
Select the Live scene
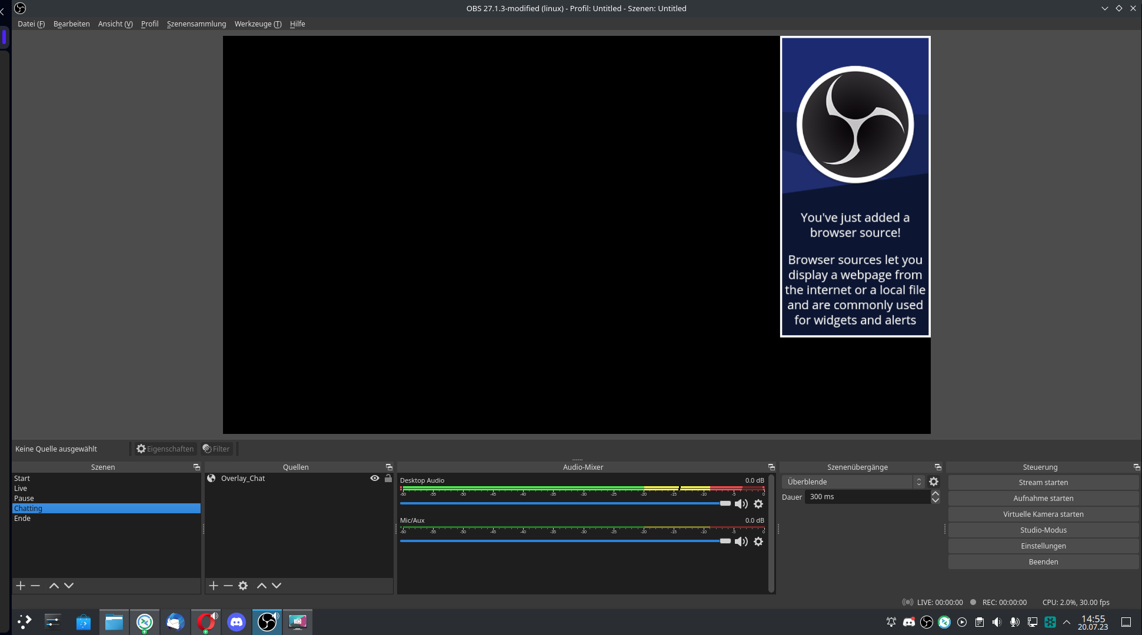coord(106,489)
